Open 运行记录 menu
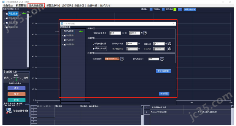Screen dimensions: 236x126 [67, 5]
